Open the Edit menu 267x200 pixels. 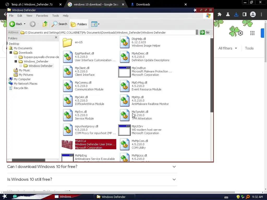click(20, 16)
